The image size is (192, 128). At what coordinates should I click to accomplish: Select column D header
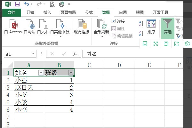click(x=119, y=65)
